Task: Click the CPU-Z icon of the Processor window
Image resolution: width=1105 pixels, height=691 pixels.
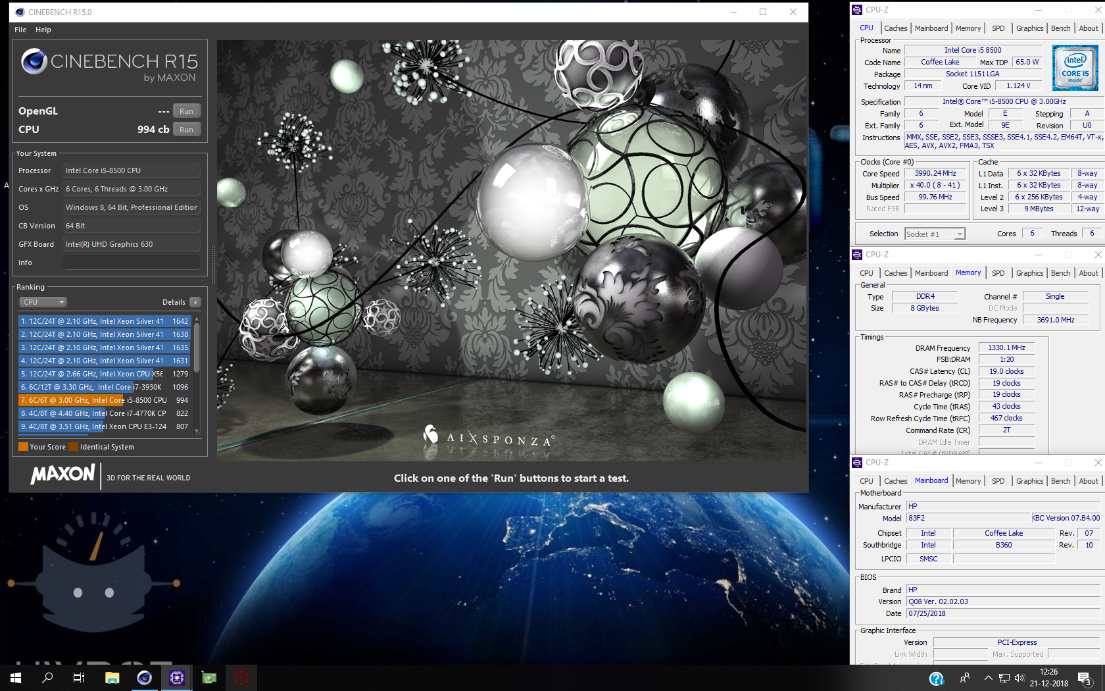Action: point(857,10)
